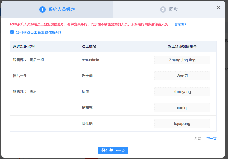The height and width of the screenshot is (159, 228).
Task: Click the 1/4页 page indicator
Action: click(x=197, y=139)
